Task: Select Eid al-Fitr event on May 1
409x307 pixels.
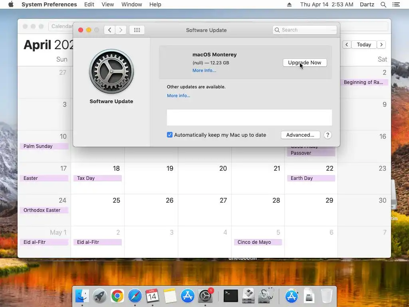Action: point(44,242)
